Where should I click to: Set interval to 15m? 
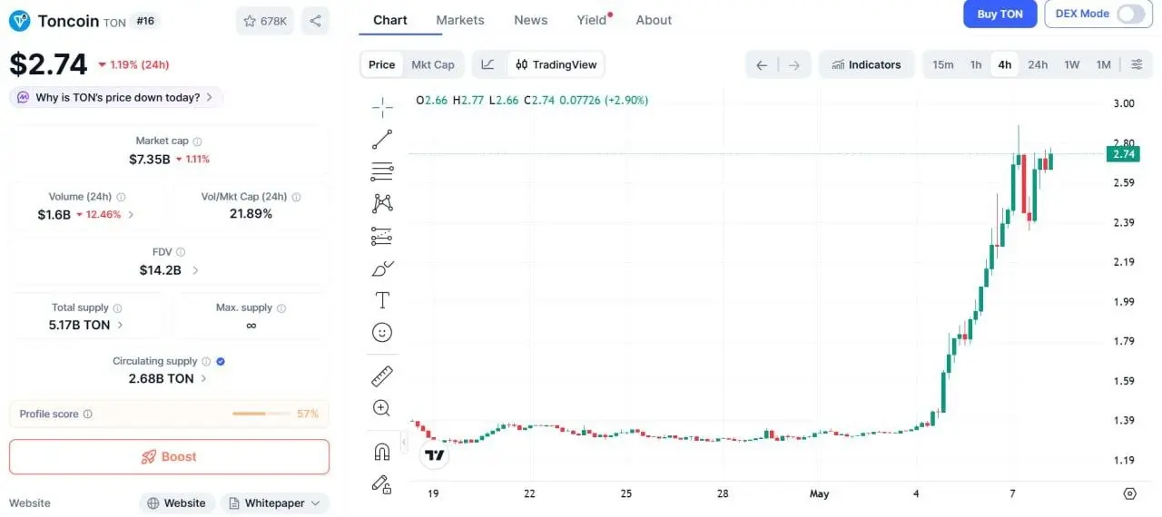942,64
